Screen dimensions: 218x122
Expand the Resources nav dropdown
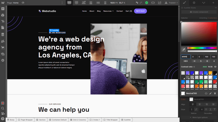[108, 11]
